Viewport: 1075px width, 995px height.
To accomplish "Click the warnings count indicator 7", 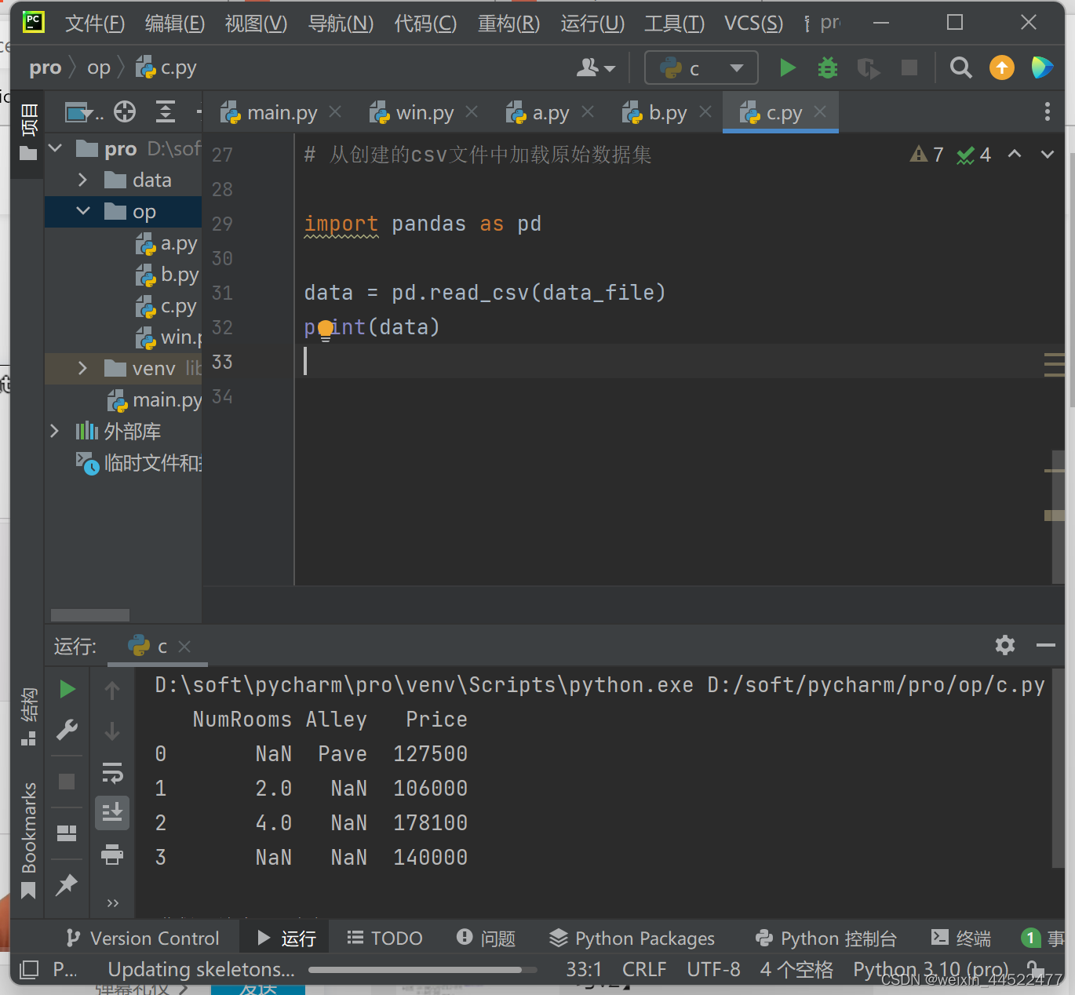I will pyautogui.click(x=927, y=155).
